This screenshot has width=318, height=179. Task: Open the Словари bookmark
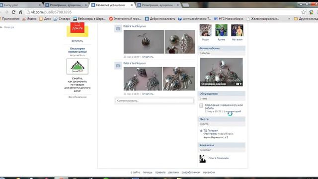[x=62, y=19]
